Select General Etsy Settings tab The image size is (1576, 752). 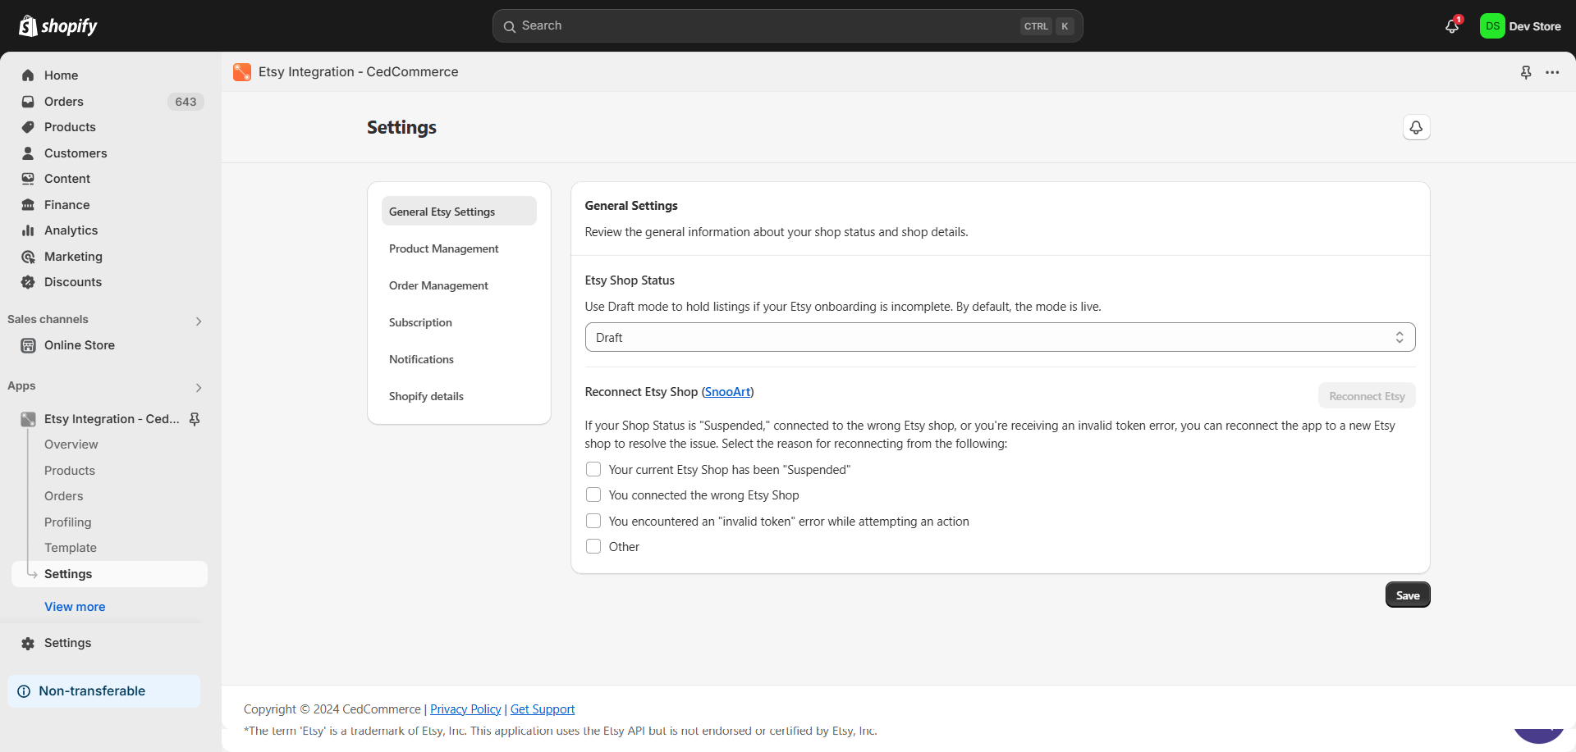[459, 211]
